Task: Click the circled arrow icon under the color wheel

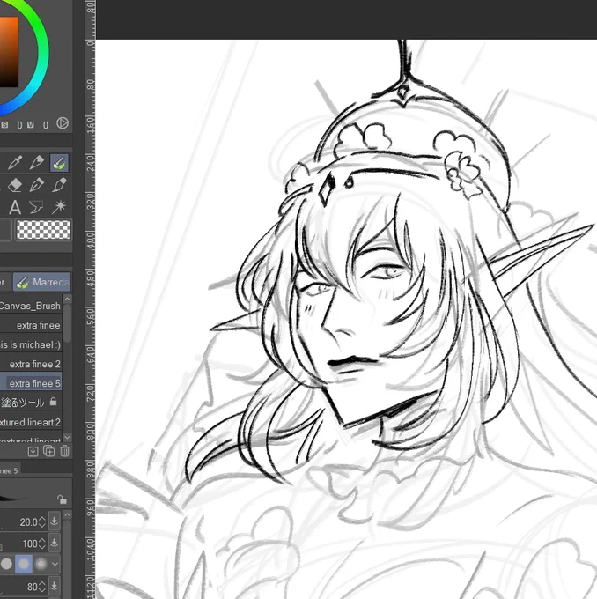Action: 63,123
